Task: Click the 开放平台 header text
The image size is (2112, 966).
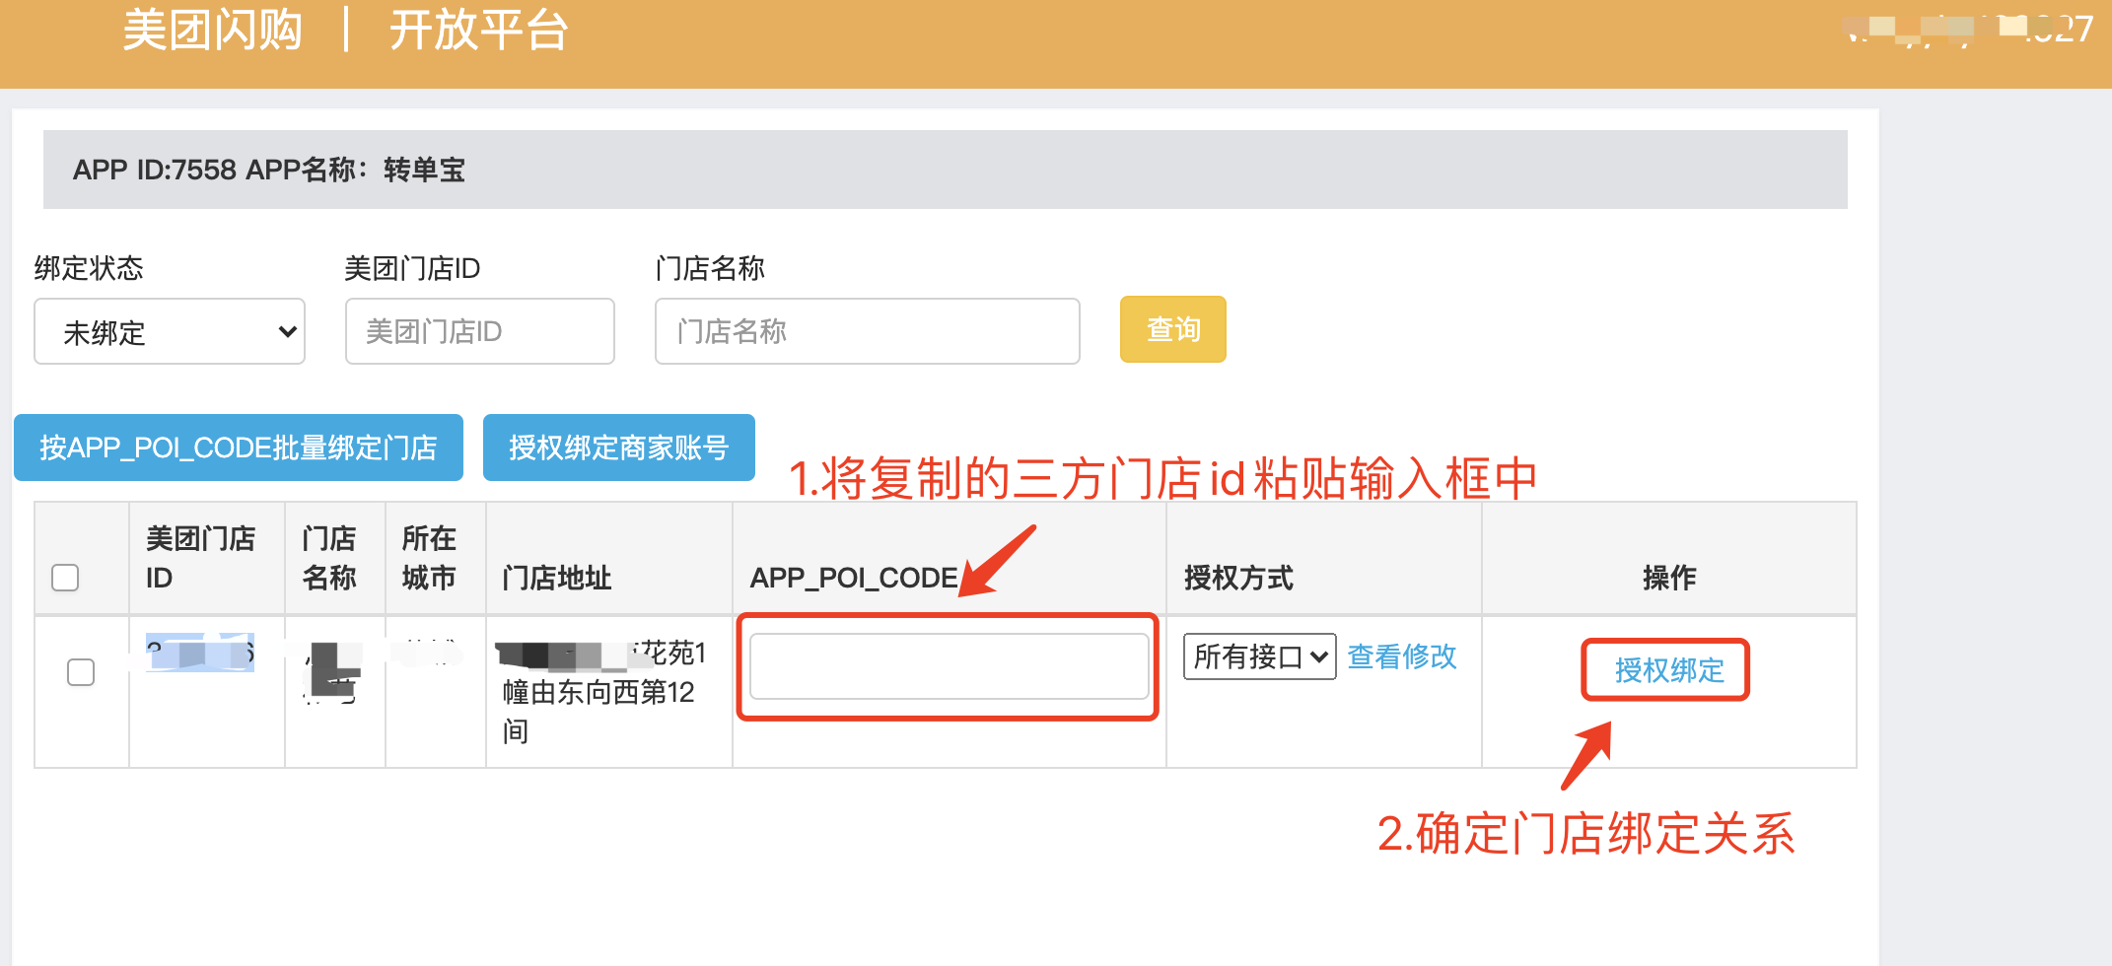Action: pyautogui.click(x=478, y=30)
